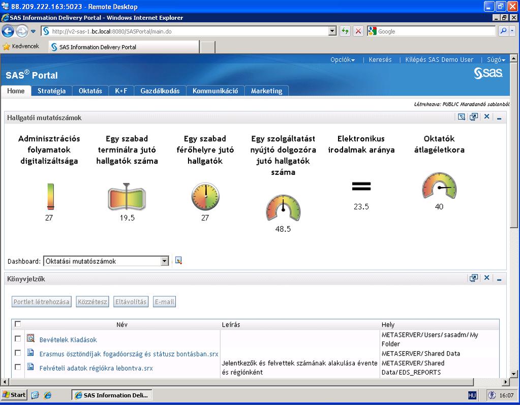520x405 pixels.
Task: Switch to the Home tab
Action: 16,91
